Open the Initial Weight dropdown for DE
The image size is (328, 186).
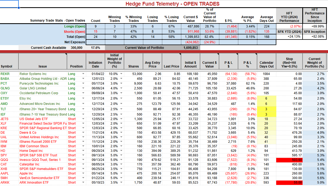click(x=121, y=133)
